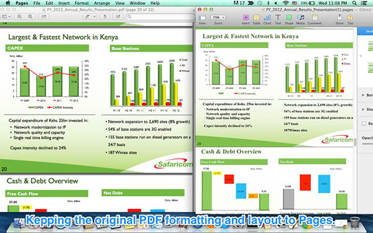Toggle the Reflection checkbox in inspector

click(364, 124)
